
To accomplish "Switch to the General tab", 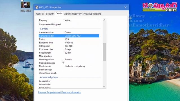I will pyautogui.click(x=40, y=14).
